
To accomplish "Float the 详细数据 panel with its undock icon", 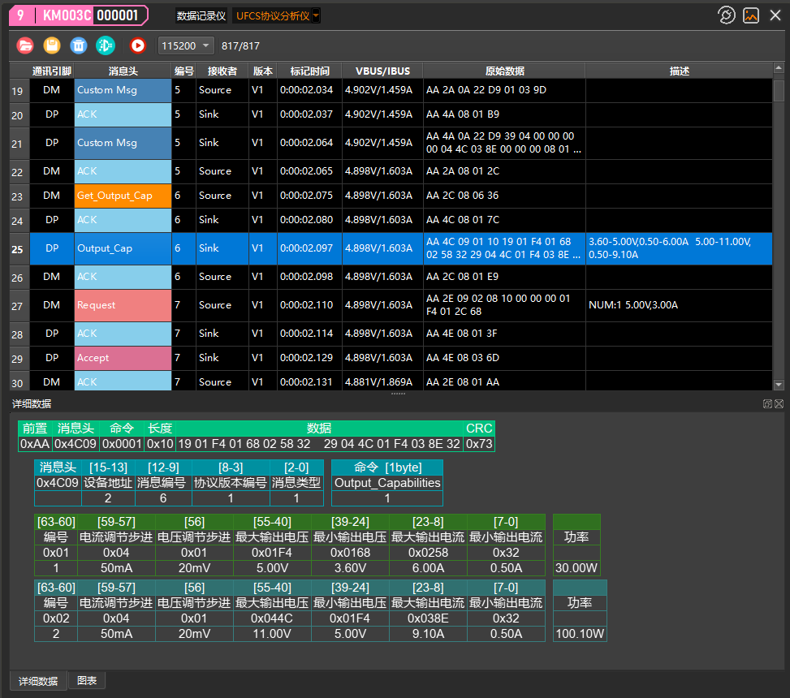I will click(x=766, y=403).
